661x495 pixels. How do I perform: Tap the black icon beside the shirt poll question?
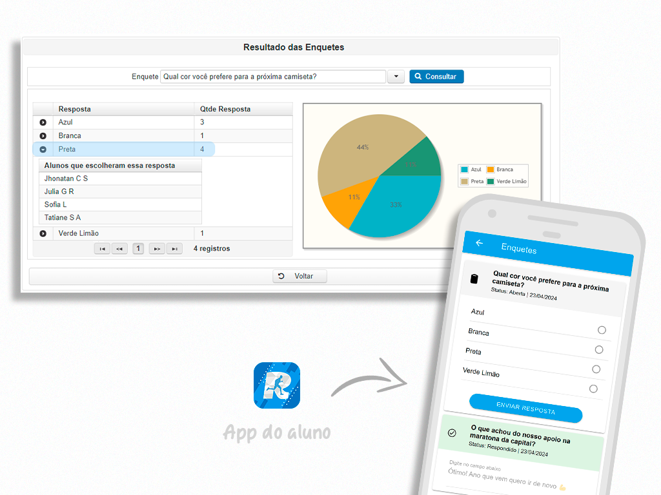pos(474,278)
